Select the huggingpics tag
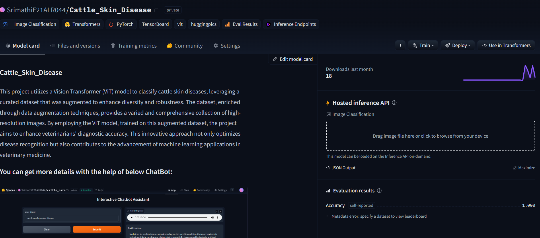Screen dimensions: 540x238 tap(204, 24)
